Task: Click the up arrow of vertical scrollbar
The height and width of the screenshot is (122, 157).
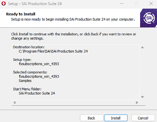Action: (x=142, y=47)
